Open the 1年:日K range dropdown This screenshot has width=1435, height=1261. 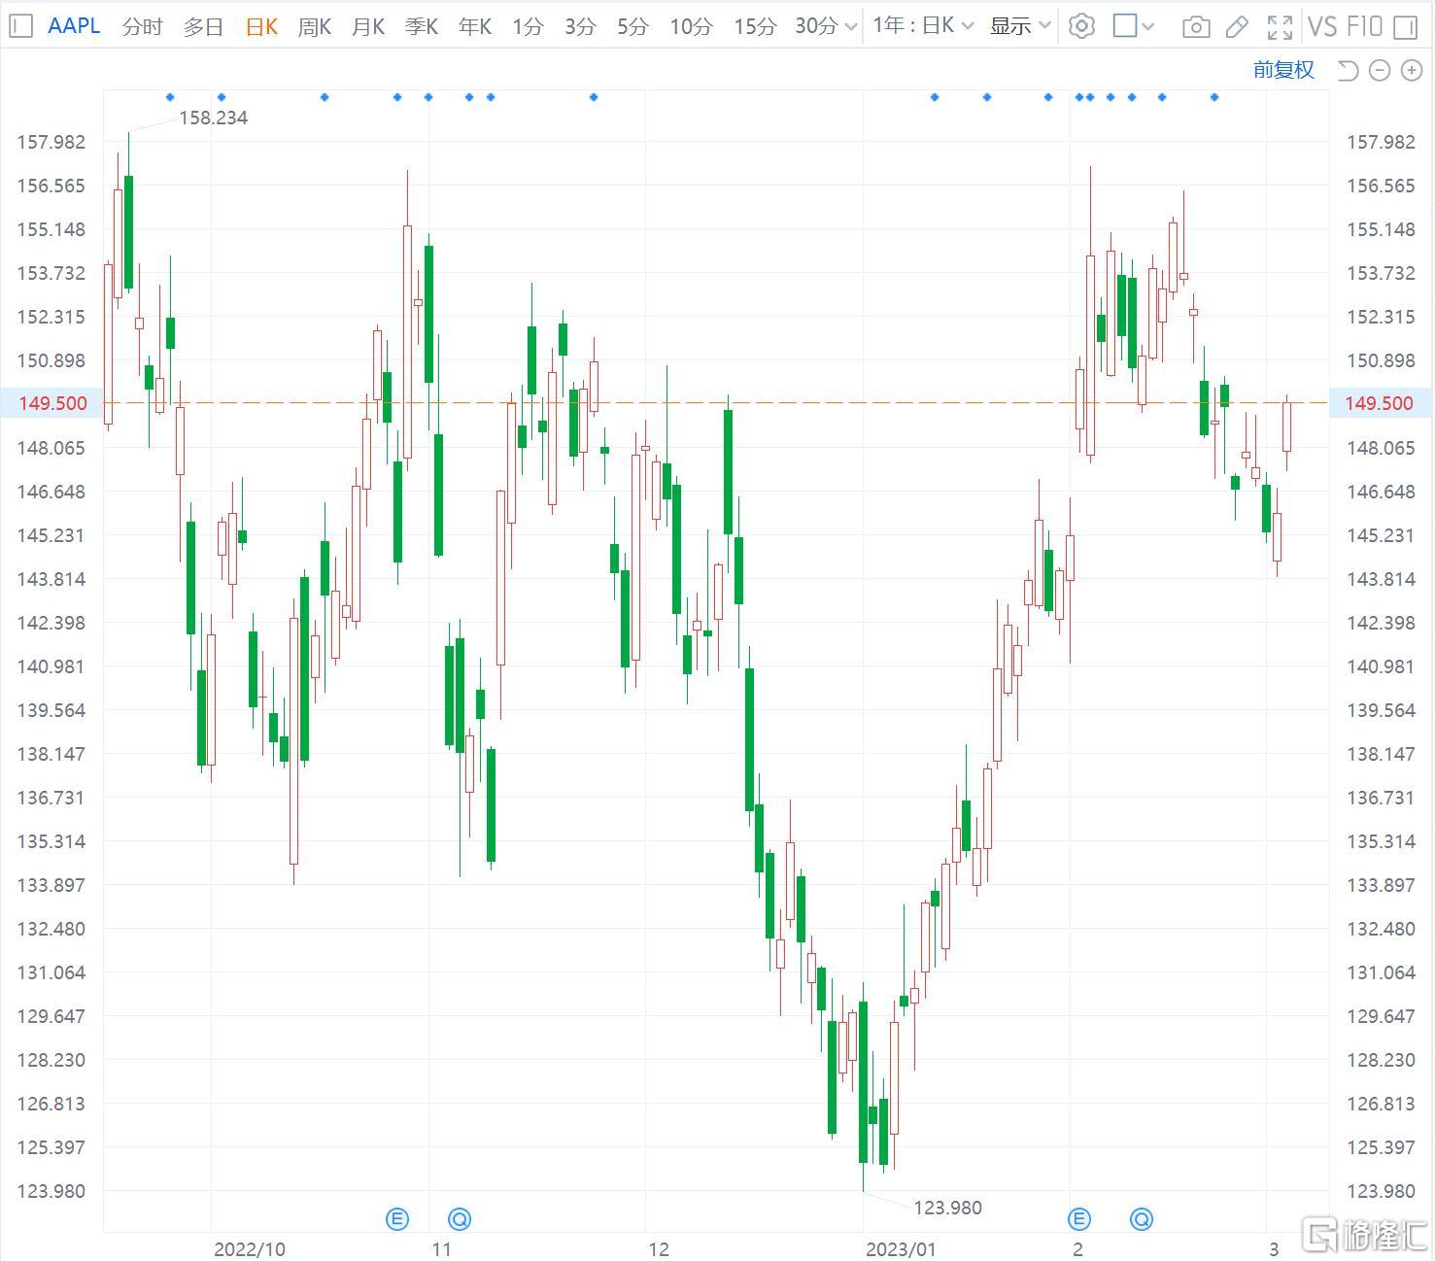[x=923, y=26]
